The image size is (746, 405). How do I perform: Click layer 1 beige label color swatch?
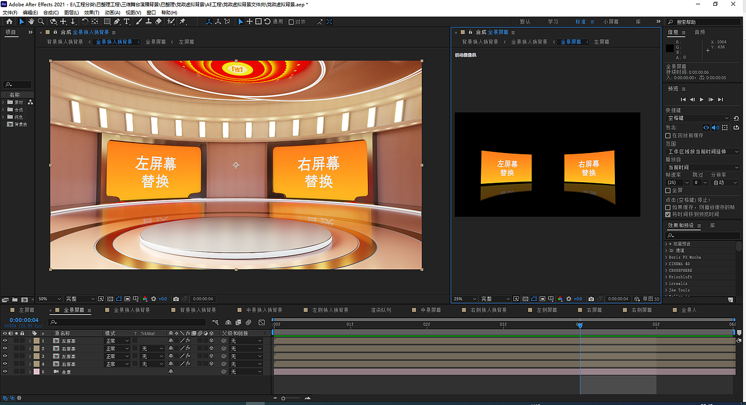[36, 341]
